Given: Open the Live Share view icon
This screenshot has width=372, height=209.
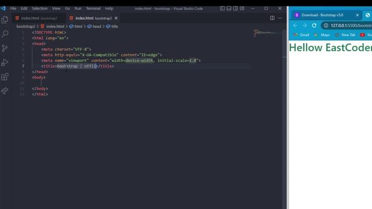Looking at the screenshot, I should (5, 91).
